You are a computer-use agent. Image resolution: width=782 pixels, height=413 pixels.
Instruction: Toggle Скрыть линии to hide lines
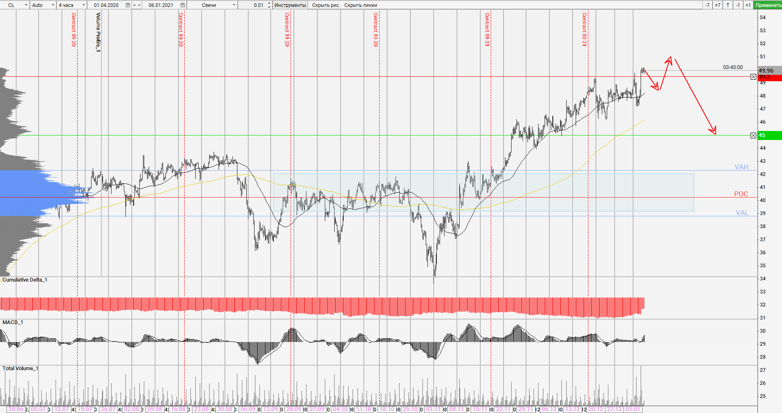(x=360, y=5)
